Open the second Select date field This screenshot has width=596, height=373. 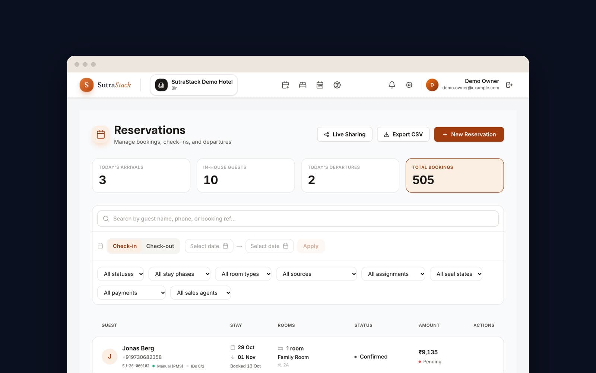click(x=269, y=246)
